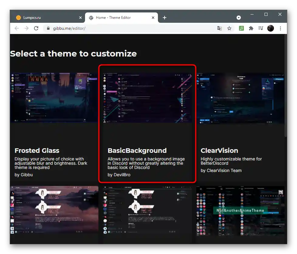Viewport: 297px width, 254px height.
Task: Select the Home - Theme Editor tab
Action: pyautogui.click(x=121, y=18)
